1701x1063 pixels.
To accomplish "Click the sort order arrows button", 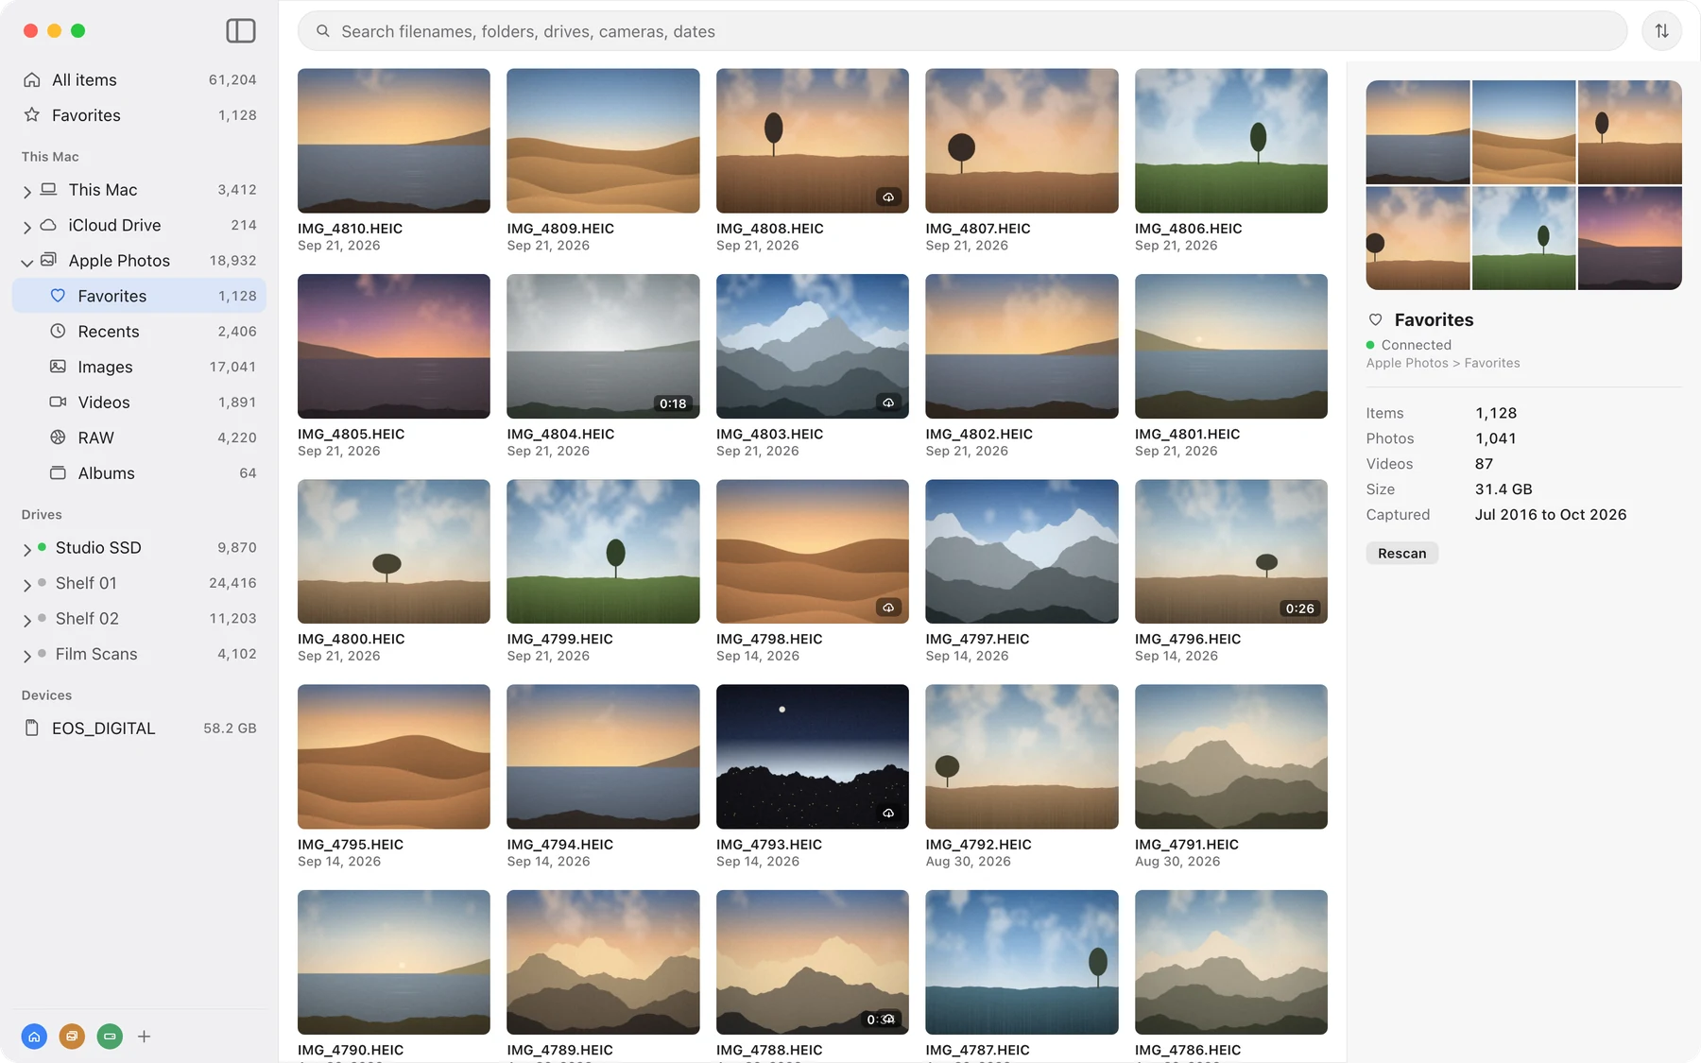I will point(1661,31).
